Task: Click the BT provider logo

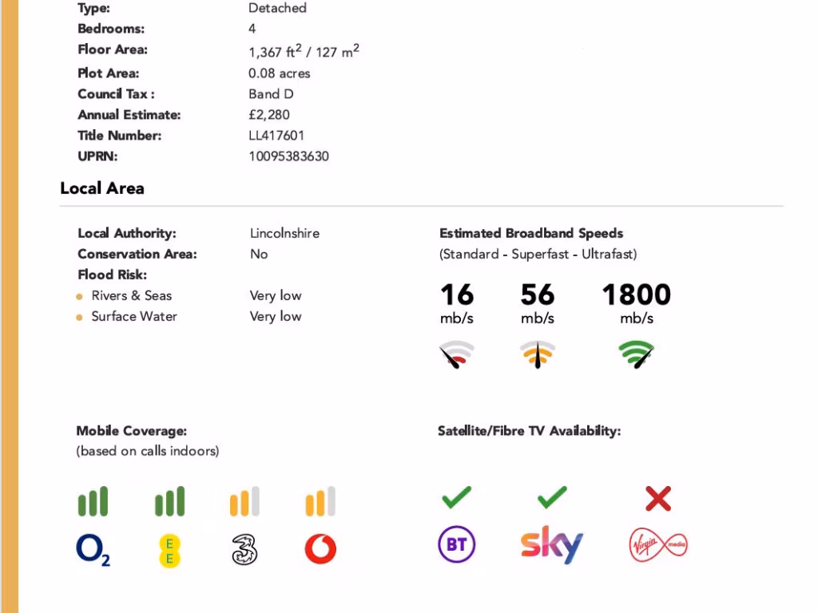Action: [x=457, y=545]
